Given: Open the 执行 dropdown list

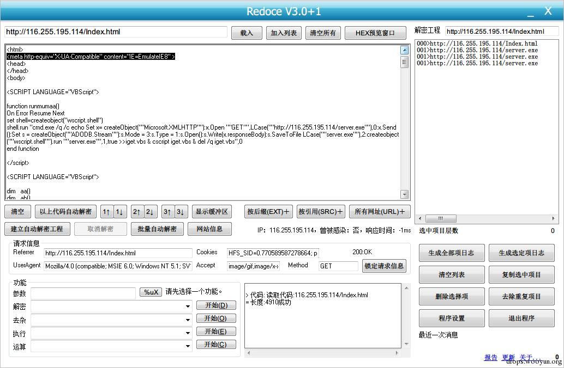Looking at the screenshot, I should pyautogui.click(x=188, y=333).
